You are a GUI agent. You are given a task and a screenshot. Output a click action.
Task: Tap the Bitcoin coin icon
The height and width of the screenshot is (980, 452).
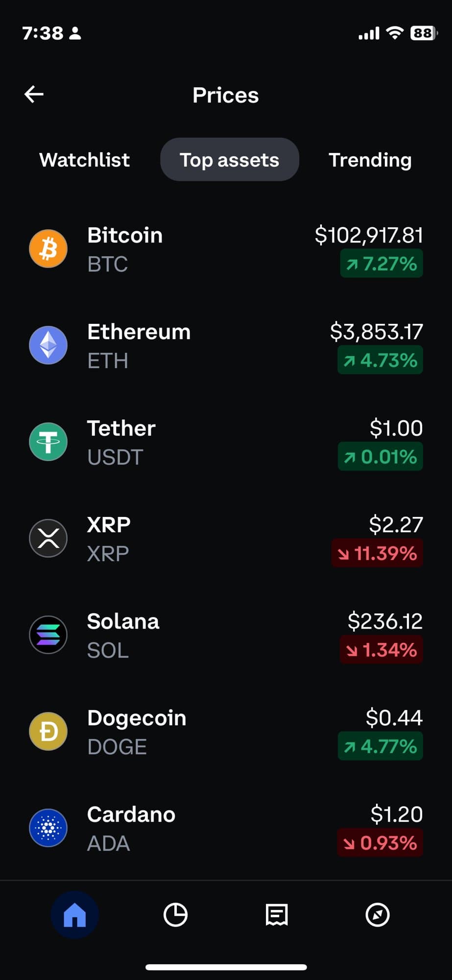coord(48,248)
